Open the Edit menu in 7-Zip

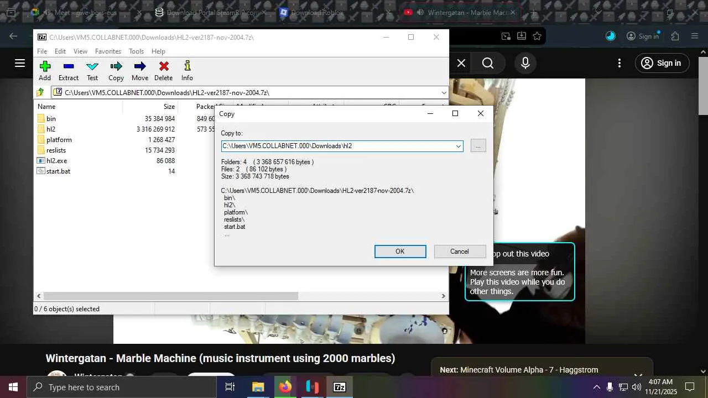coord(60,51)
